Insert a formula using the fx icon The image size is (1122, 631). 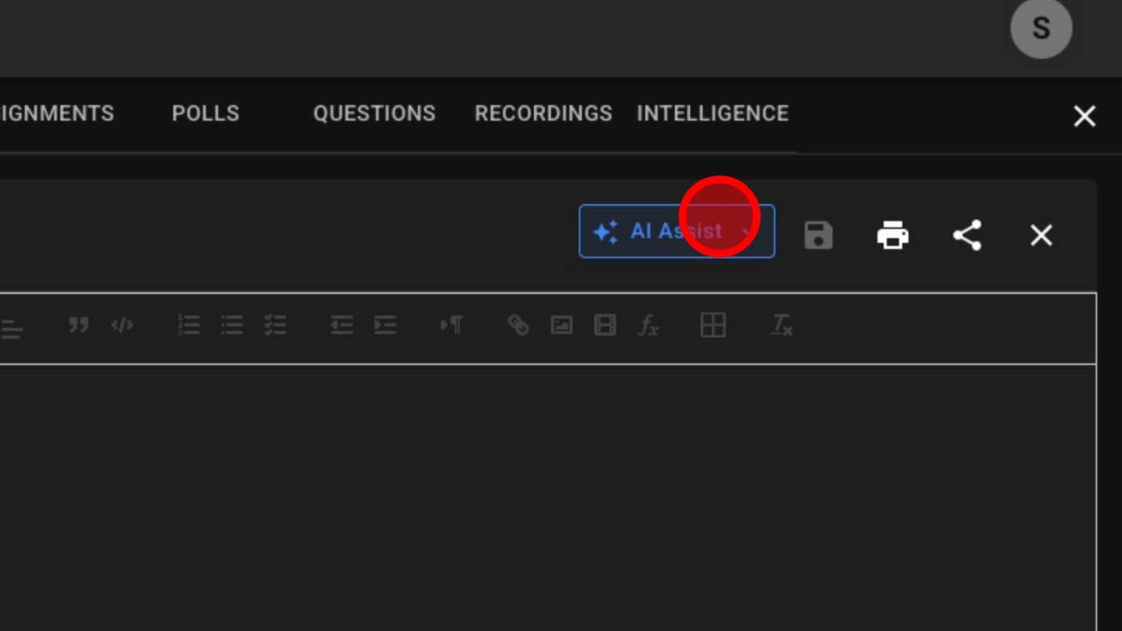click(648, 326)
